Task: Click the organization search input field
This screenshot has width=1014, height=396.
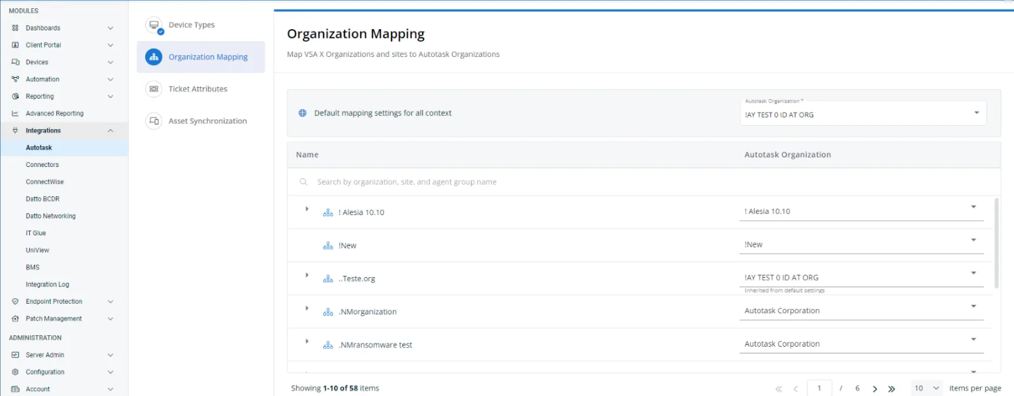Action: point(507,182)
